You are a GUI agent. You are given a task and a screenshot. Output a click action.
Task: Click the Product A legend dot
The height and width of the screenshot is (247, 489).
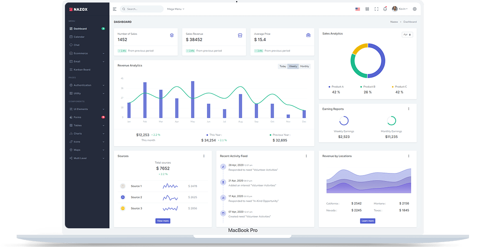pos(329,87)
